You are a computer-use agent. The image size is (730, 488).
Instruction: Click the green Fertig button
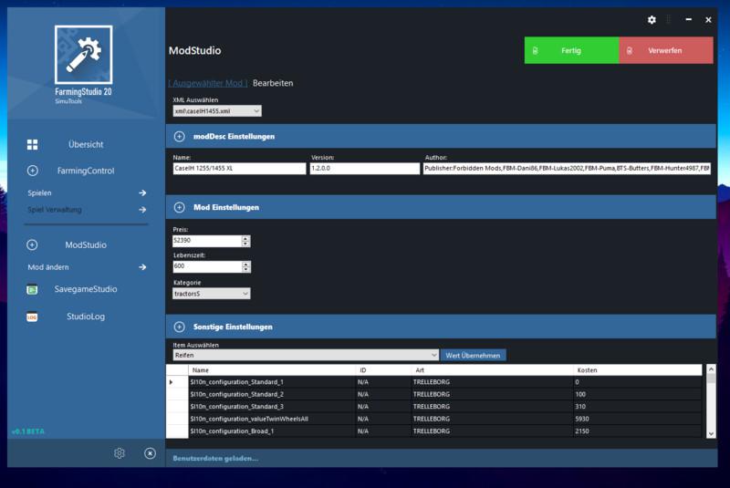pyautogui.click(x=571, y=50)
